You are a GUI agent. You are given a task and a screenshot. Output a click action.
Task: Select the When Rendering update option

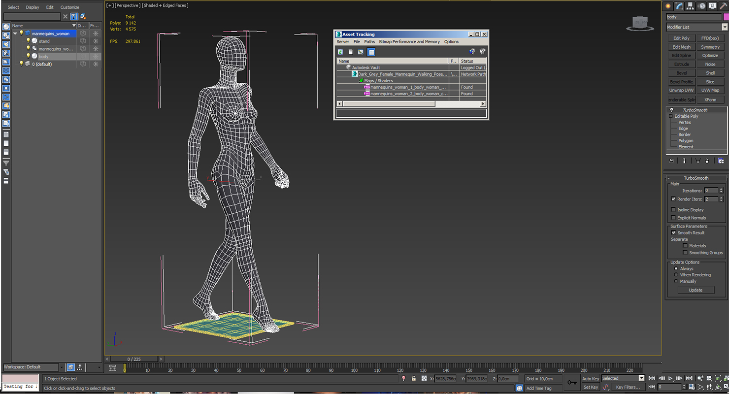coord(676,275)
